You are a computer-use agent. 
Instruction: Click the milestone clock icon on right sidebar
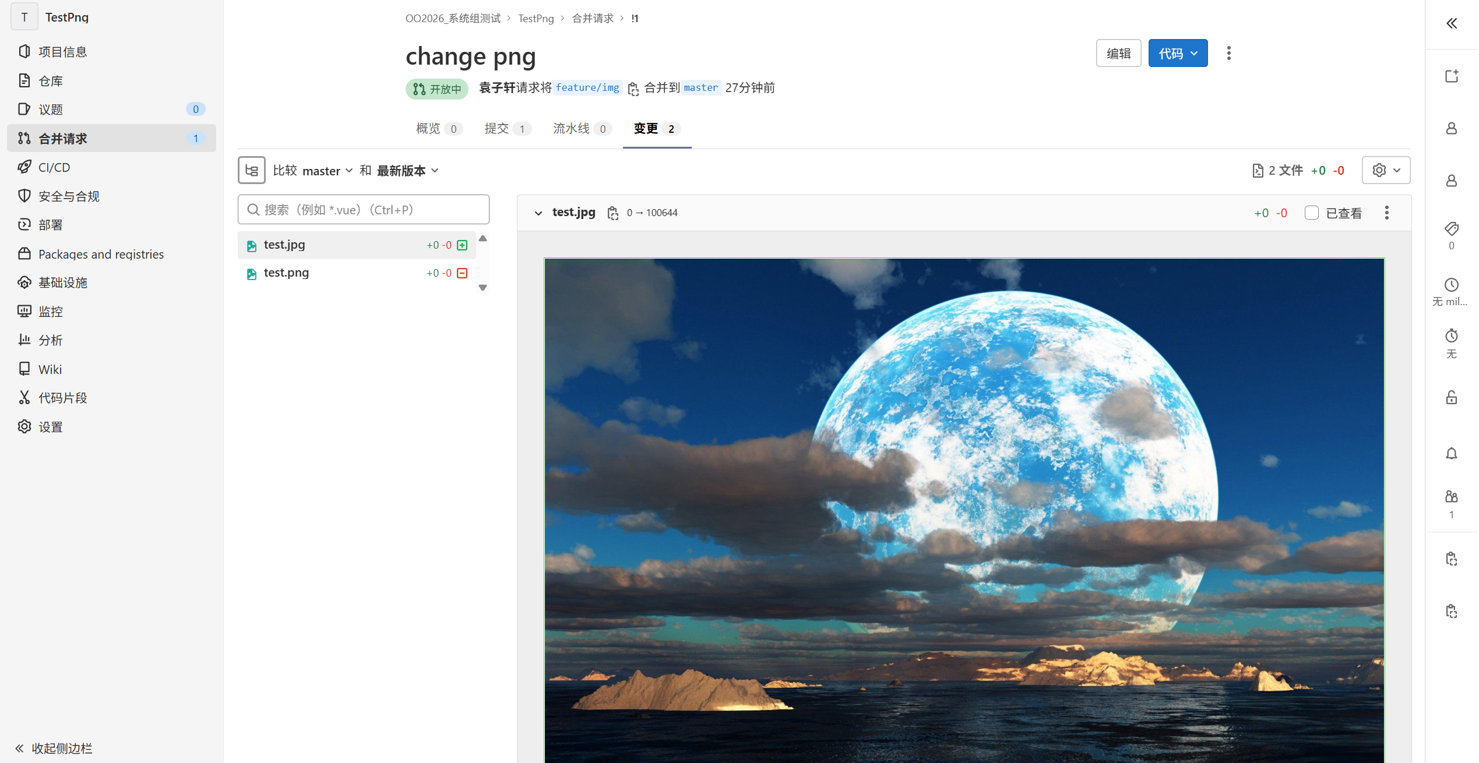1451,285
